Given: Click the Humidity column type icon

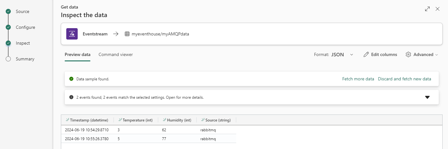Looking at the screenshot, I should pyautogui.click(x=165, y=120).
